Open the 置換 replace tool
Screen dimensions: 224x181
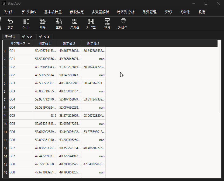click(x=59, y=24)
